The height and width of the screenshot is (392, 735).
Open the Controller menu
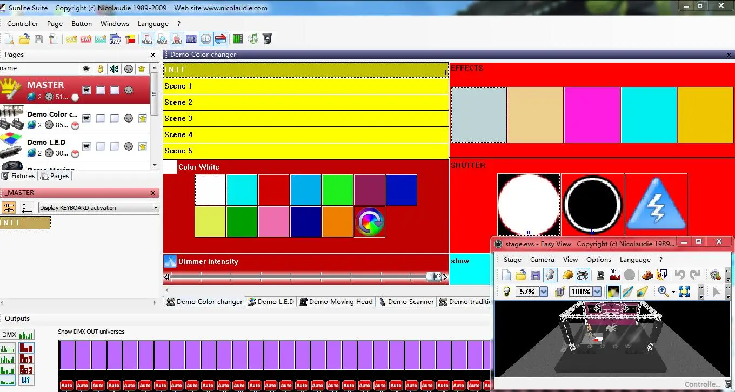click(23, 24)
